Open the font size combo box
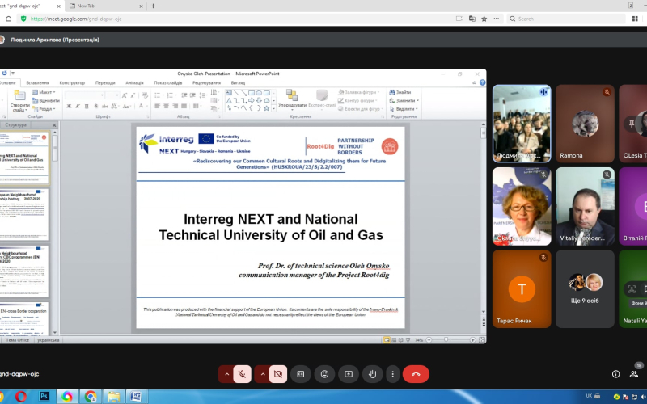The height and width of the screenshot is (404, 647). tap(112, 95)
